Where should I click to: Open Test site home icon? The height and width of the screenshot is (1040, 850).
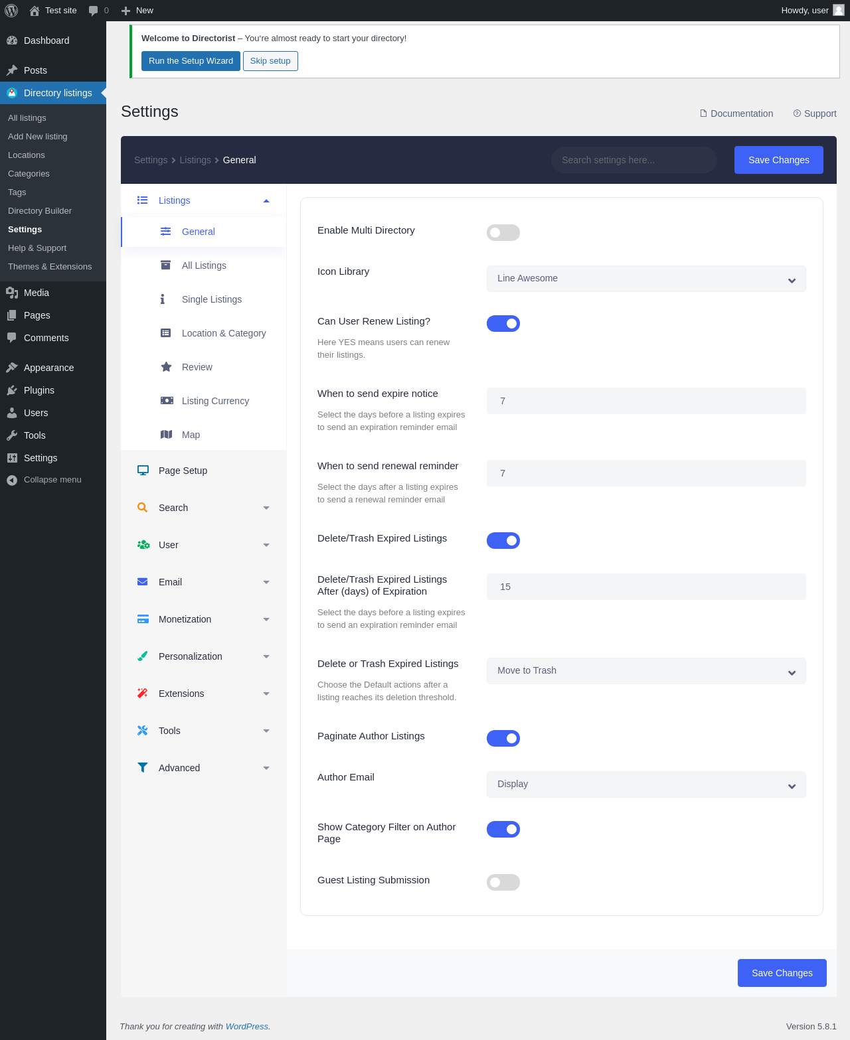[35, 11]
